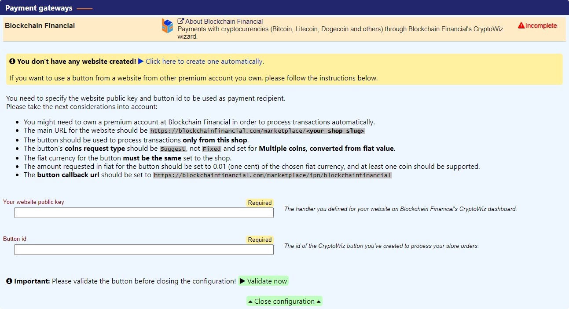The height and width of the screenshot is (309, 569).
Task: Click blue play arrow before "Click here to create"
Action: tap(141, 62)
